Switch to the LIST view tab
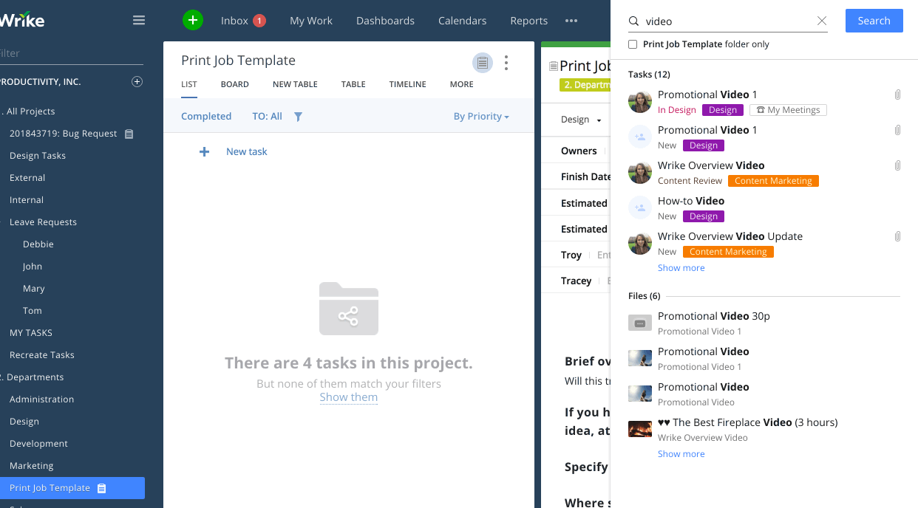 (x=189, y=84)
